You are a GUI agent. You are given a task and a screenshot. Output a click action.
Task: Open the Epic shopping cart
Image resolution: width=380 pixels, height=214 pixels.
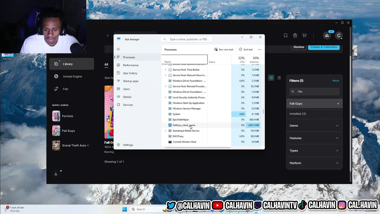pos(304,35)
